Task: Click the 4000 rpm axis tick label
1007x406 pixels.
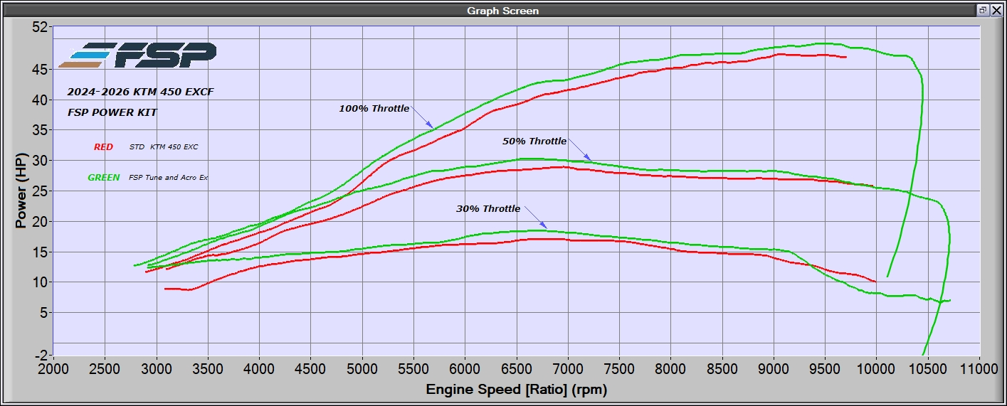Action: click(259, 370)
